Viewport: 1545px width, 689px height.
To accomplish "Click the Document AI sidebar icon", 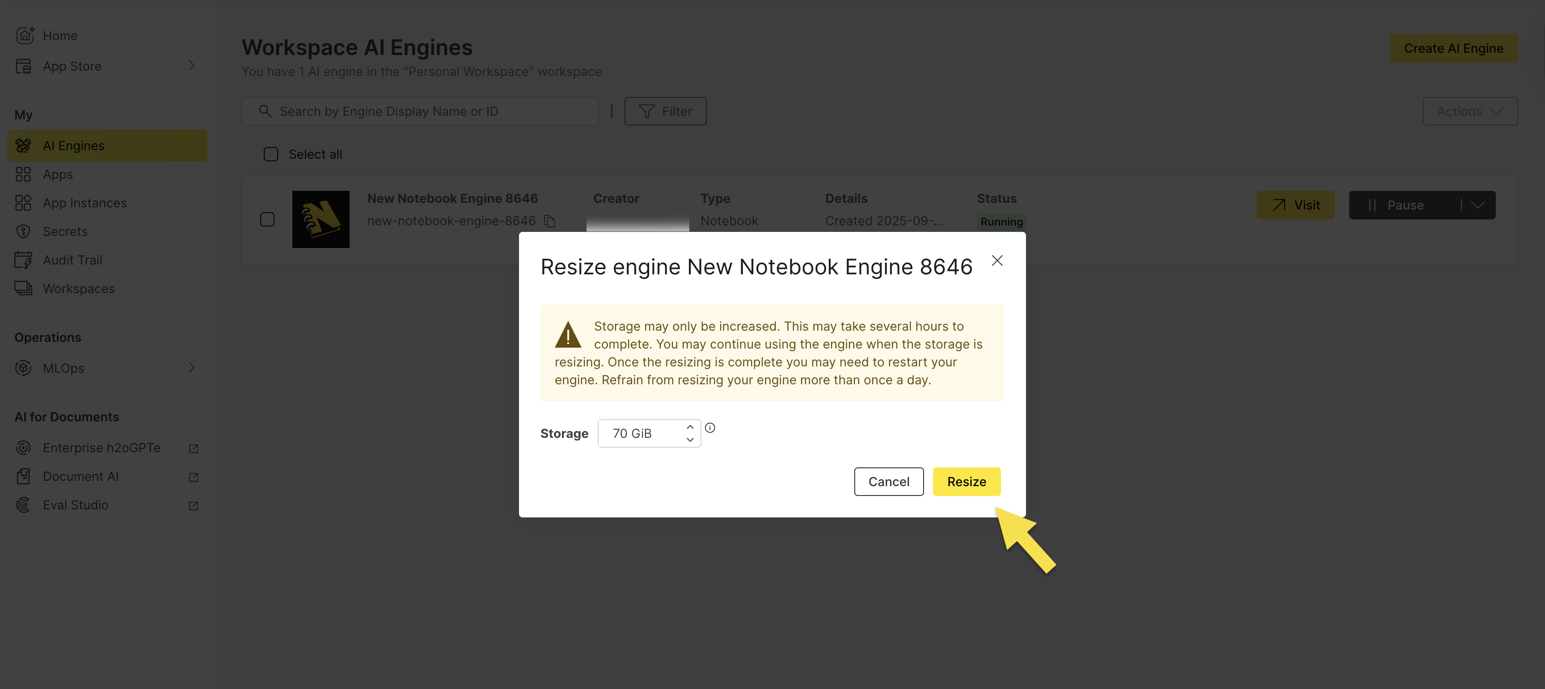I will 23,477.
